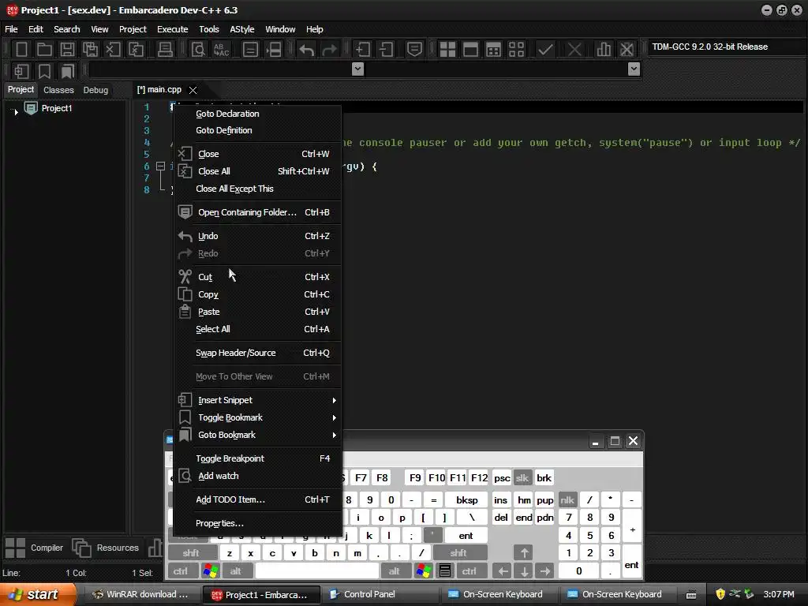This screenshot has height=606, width=808.
Task: Expand the Project1 tree node
Action: [16, 111]
